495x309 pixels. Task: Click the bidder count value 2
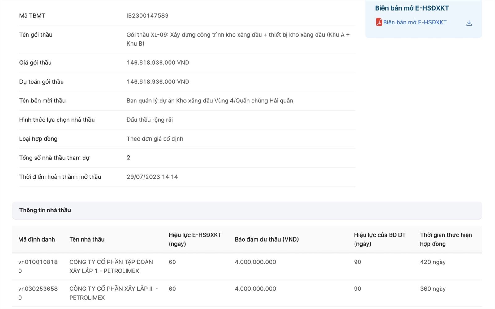click(x=128, y=158)
